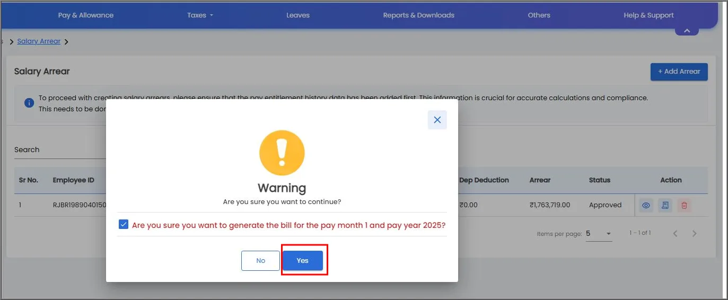Open the Pay & Allowance menu
This screenshot has height=300, width=728.
pyautogui.click(x=86, y=15)
